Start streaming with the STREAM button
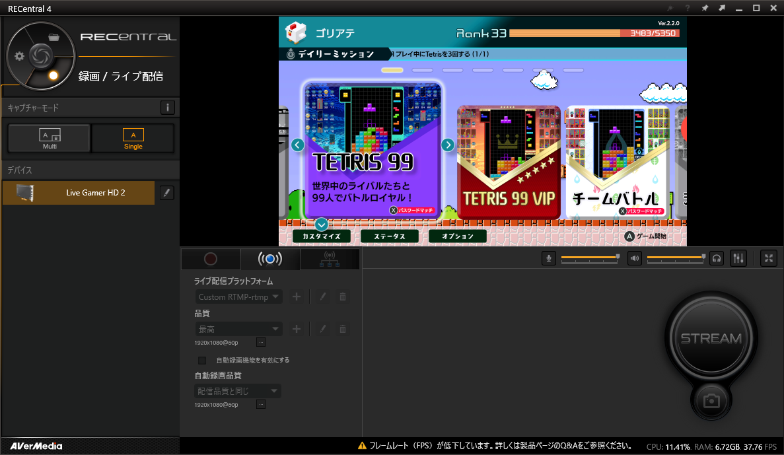This screenshot has height=455, width=784. click(x=711, y=339)
